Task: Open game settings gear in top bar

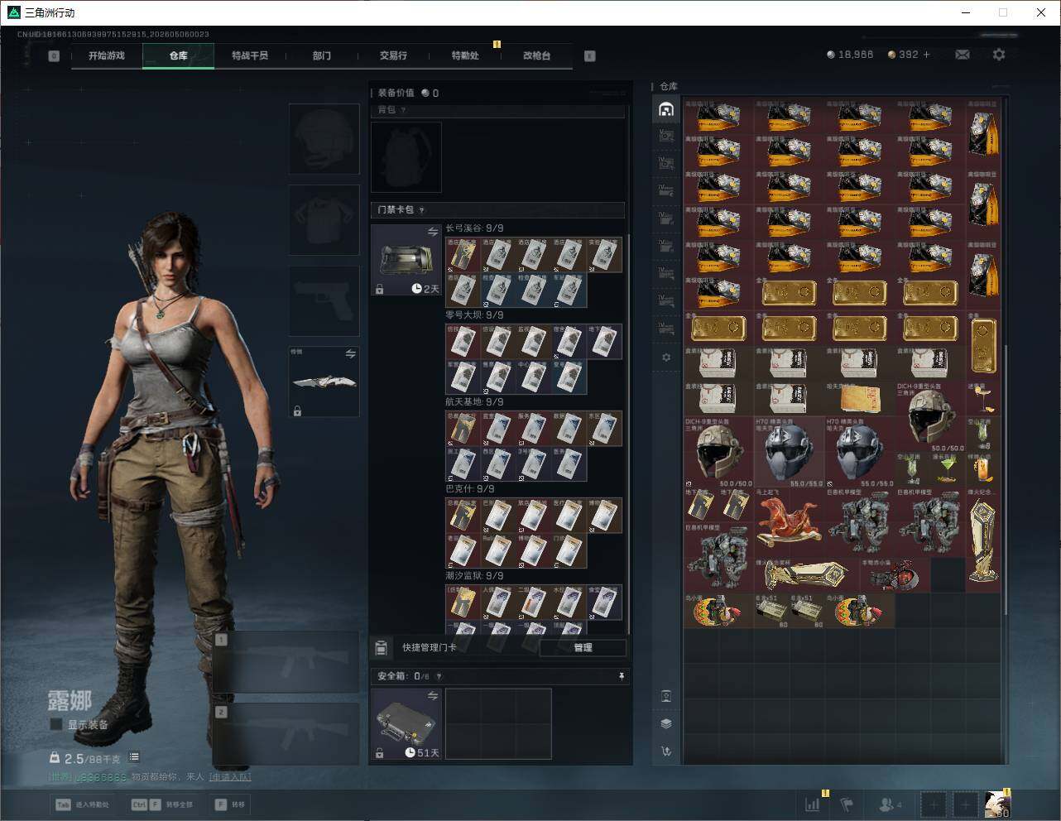Action: coord(999,55)
